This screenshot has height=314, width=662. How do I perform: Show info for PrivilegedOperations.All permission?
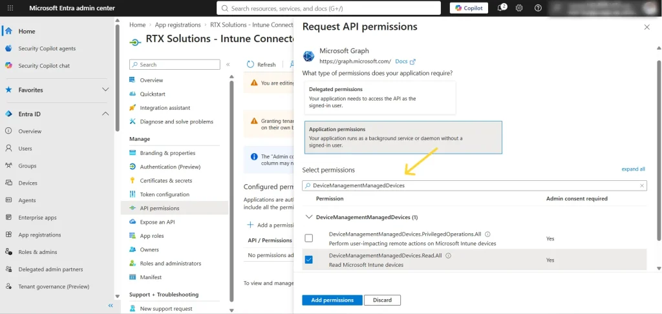click(487, 234)
